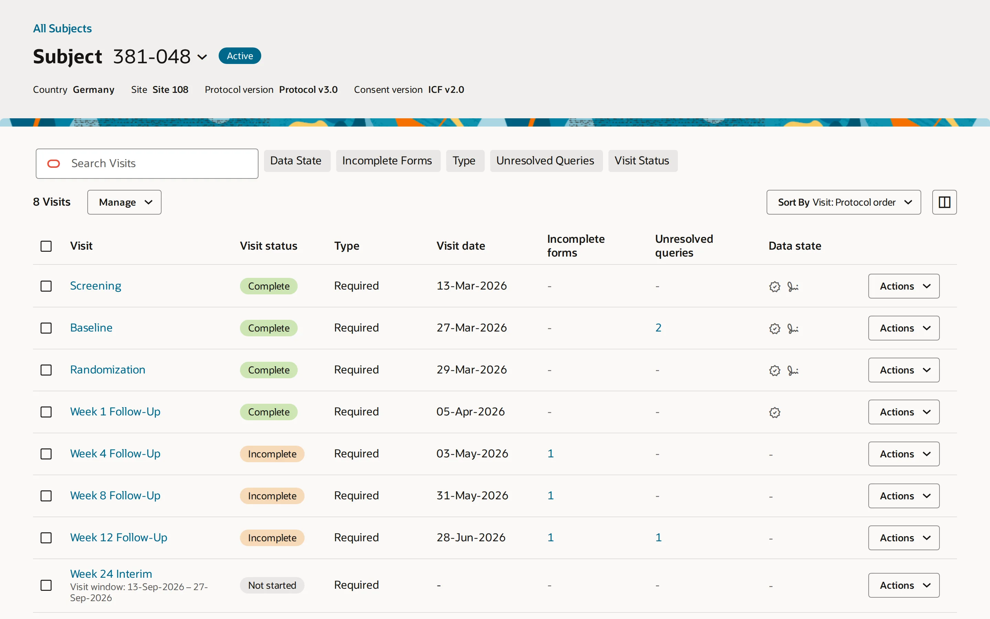Select the Baseline visit checkbox

click(x=46, y=328)
